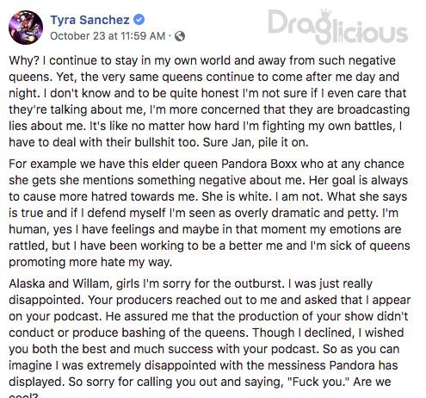426x398 pixels.
Task: Click the phrase "Sure Jan, pile it on."
Action: (256, 142)
